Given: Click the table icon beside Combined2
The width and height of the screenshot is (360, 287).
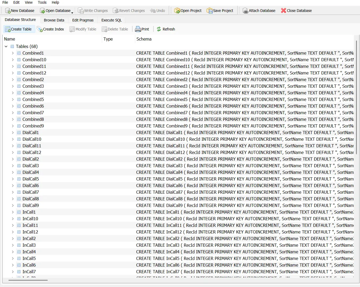Looking at the screenshot, I should (x=19, y=80).
